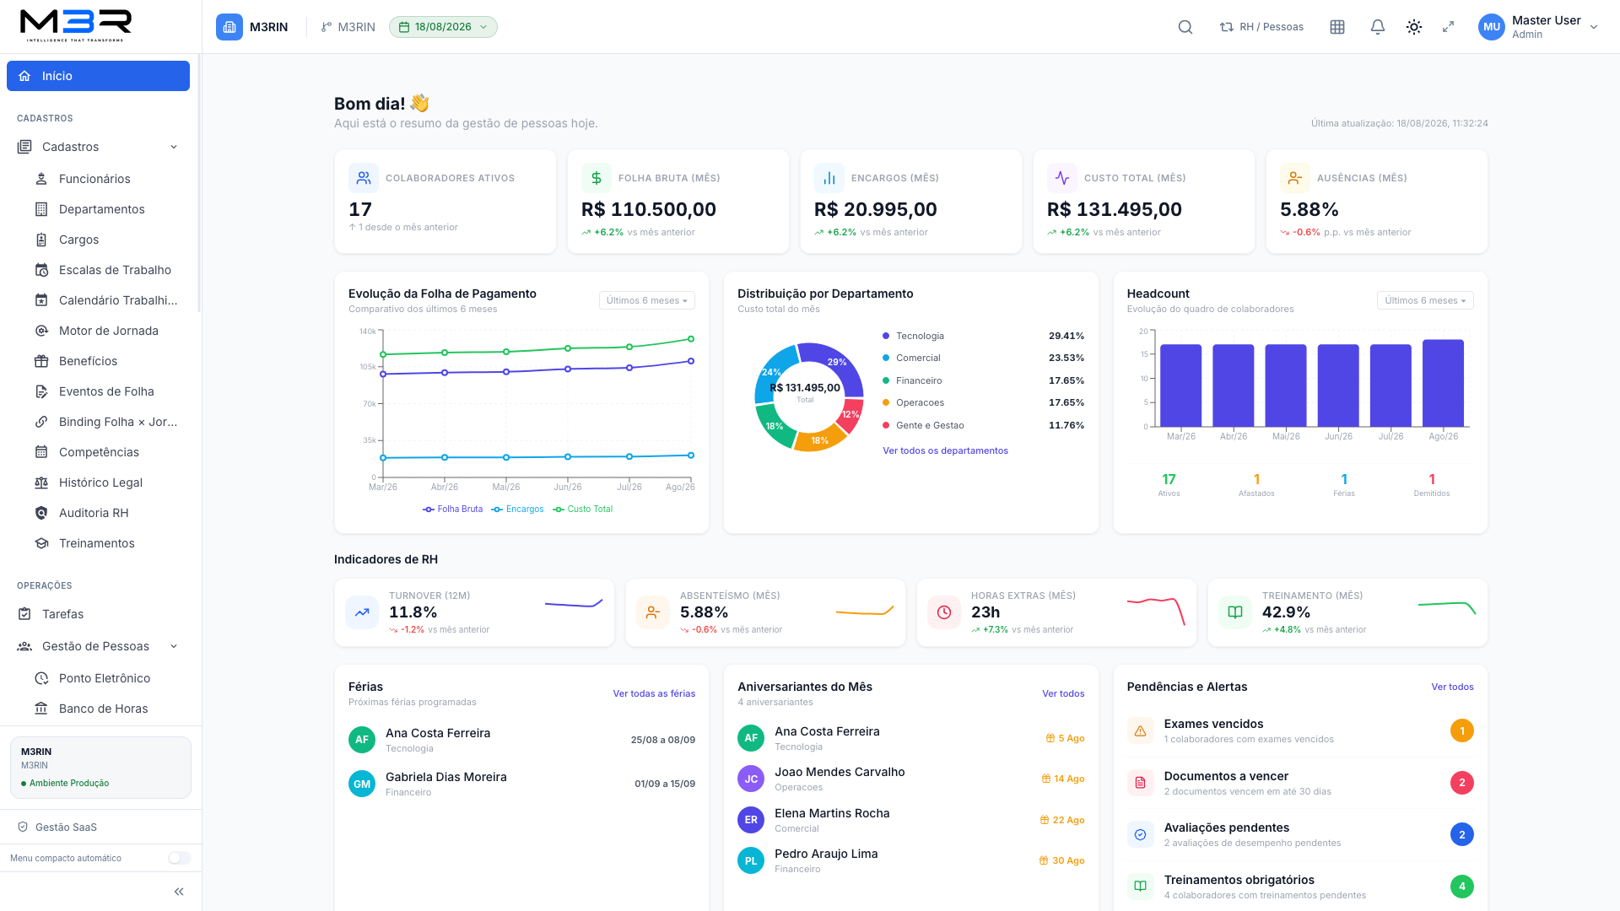Click the Colaboradores Ativos card icon
1620x911 pixels.
tap(364, 178)
